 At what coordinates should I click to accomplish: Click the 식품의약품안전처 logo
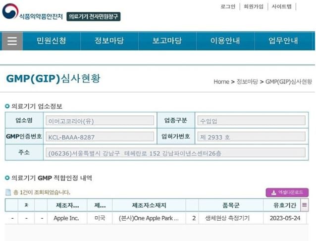(x=33, y=12)
